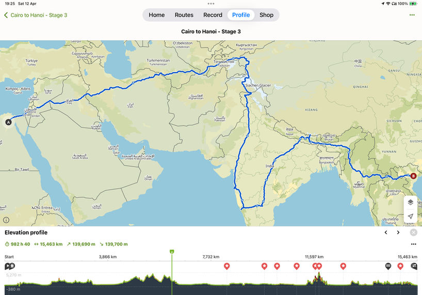Open the map info icon
Viewport: 422px width, 295px height.
(x=6, y=220)
